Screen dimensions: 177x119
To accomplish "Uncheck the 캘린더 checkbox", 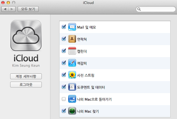I will (x=64, y=51).
